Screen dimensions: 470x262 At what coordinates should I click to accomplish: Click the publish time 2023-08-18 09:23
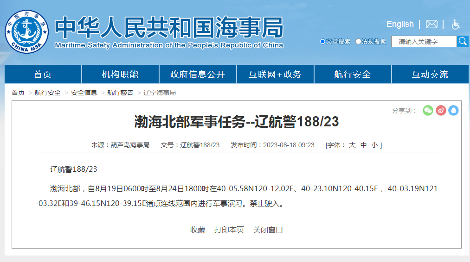289,145
